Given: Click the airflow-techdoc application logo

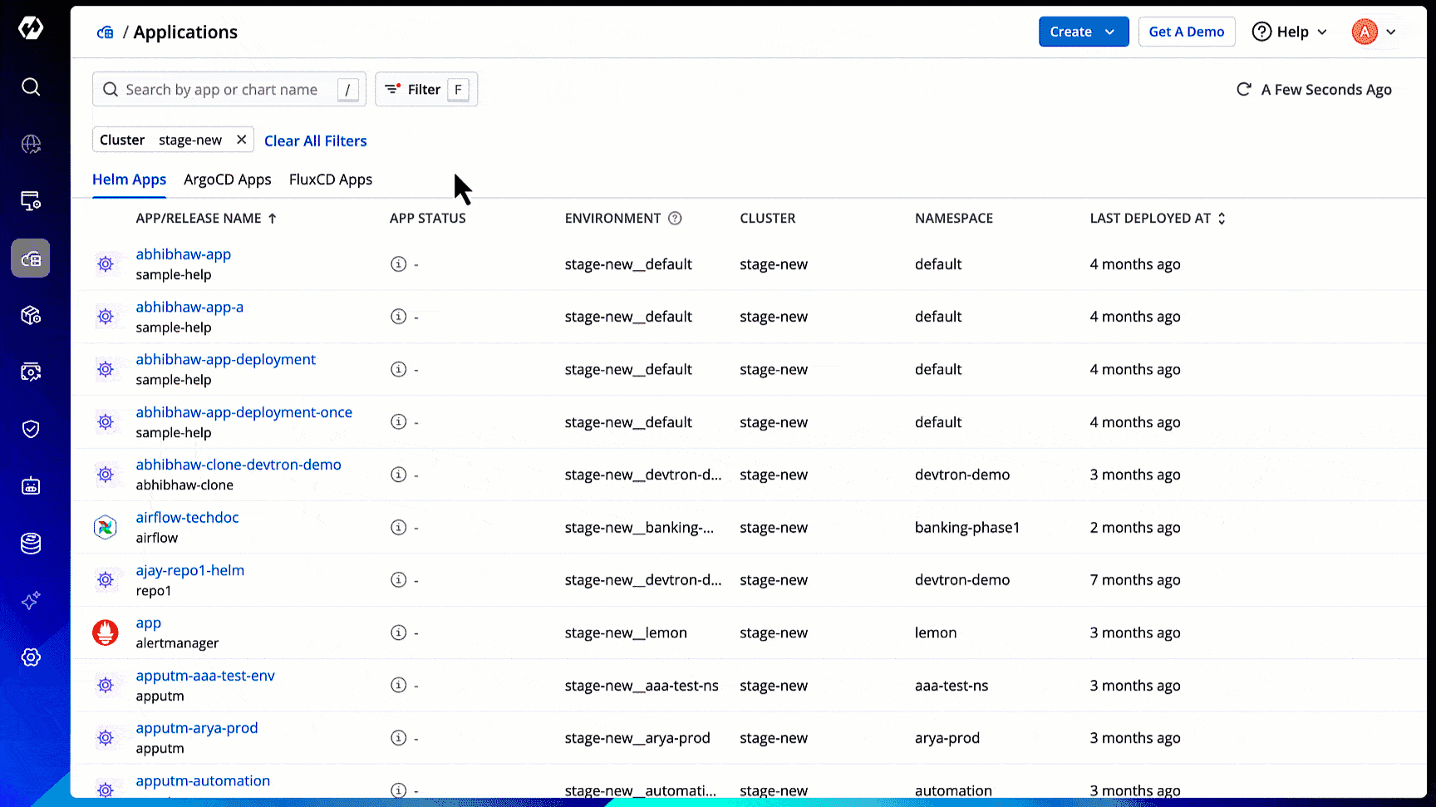Looking at the screenshot, I should (106, 527).
